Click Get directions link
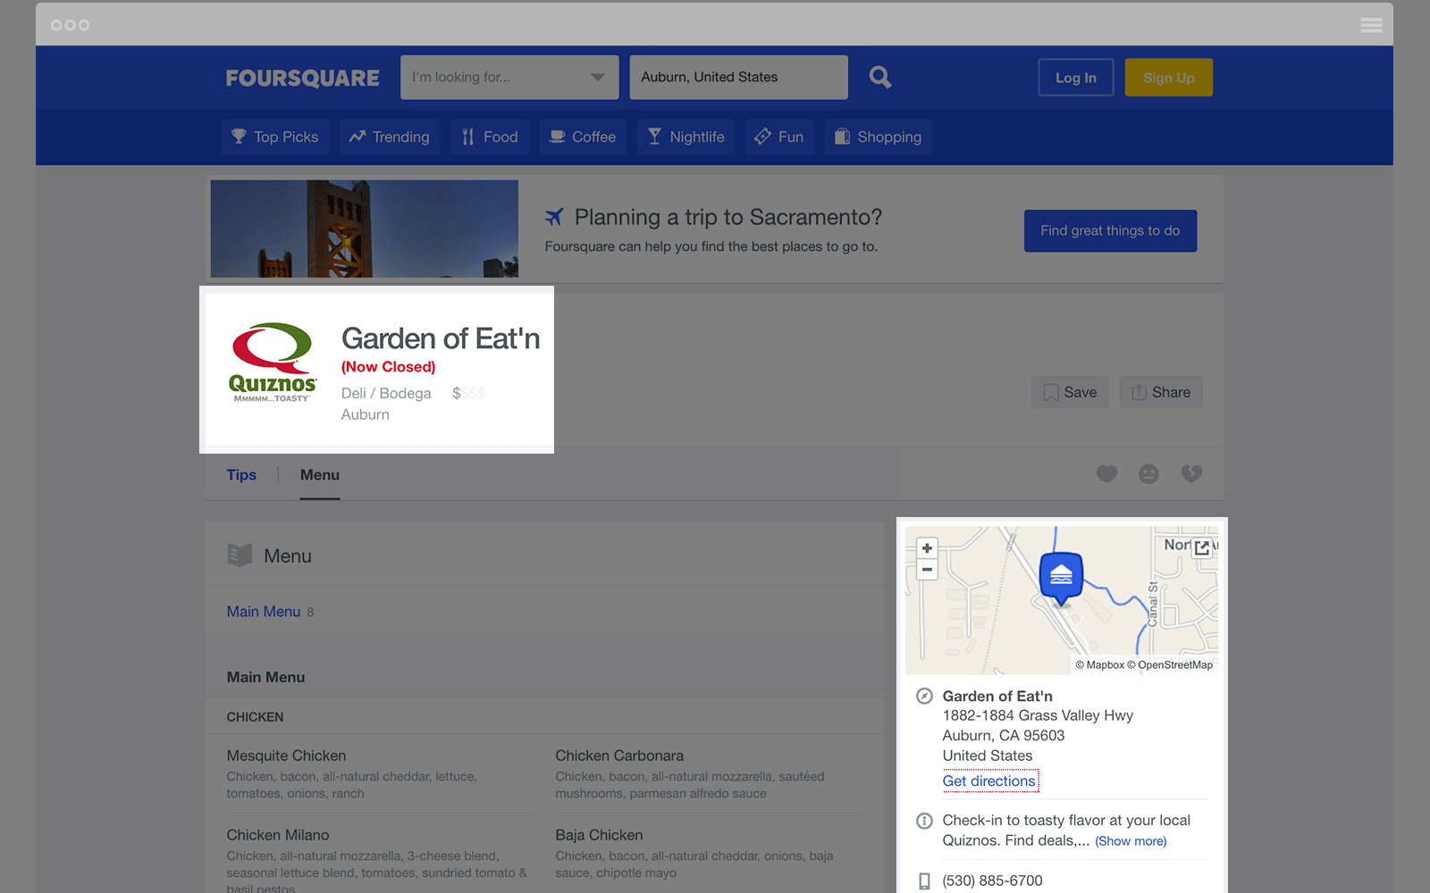1430x893 pixels. [989, 781]
